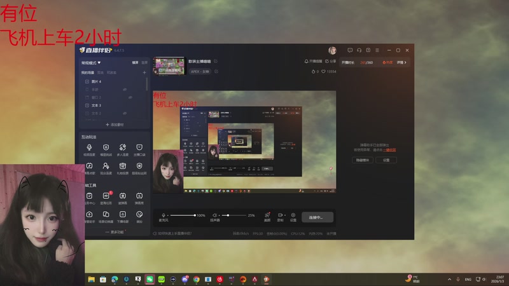The image size is (509, 286).
Task: Select the 窗口 2 source row
Action: coord(114,97)
